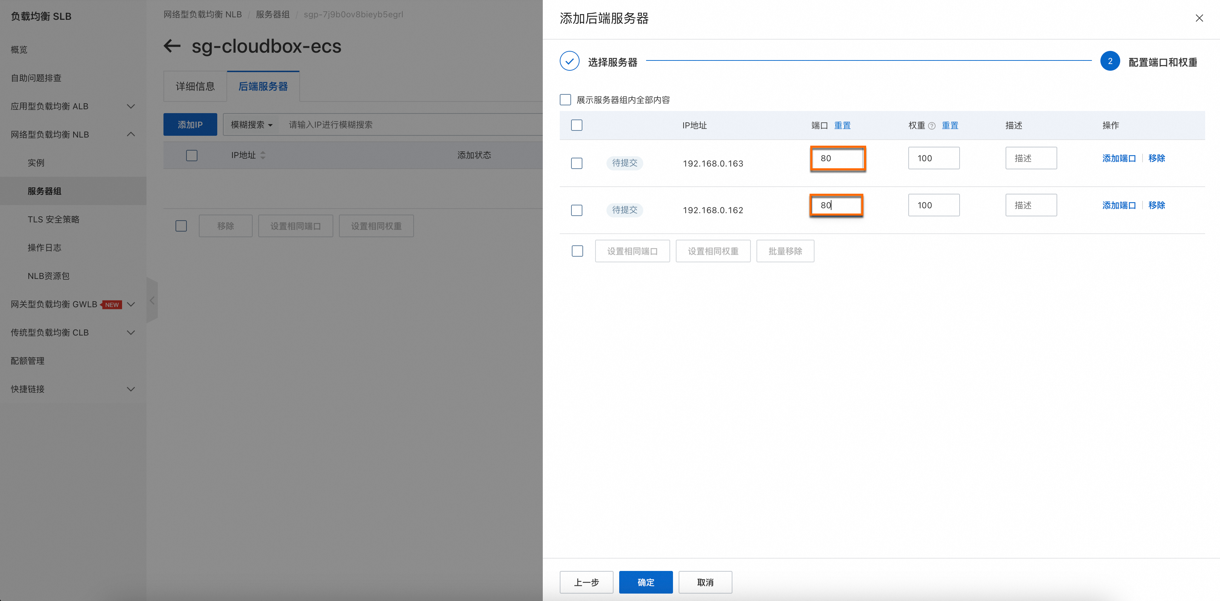Screen dimensions: 1220x601
Task: Click 重置 next to 端口
Action: pyautogui.click(x=842, y=126)
